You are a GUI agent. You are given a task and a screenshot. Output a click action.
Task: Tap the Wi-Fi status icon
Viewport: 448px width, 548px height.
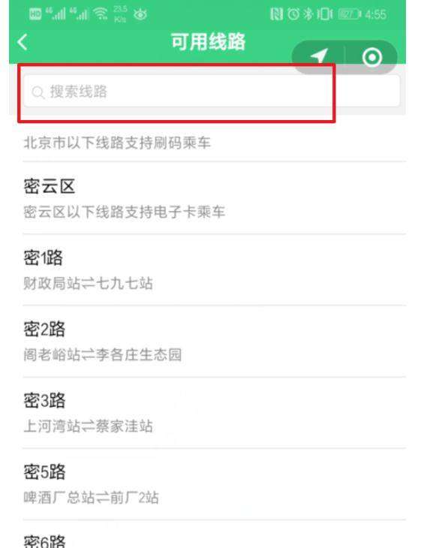click(x=101, y=14)
